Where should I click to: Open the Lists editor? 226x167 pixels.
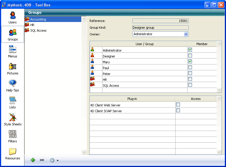(13, 103)
